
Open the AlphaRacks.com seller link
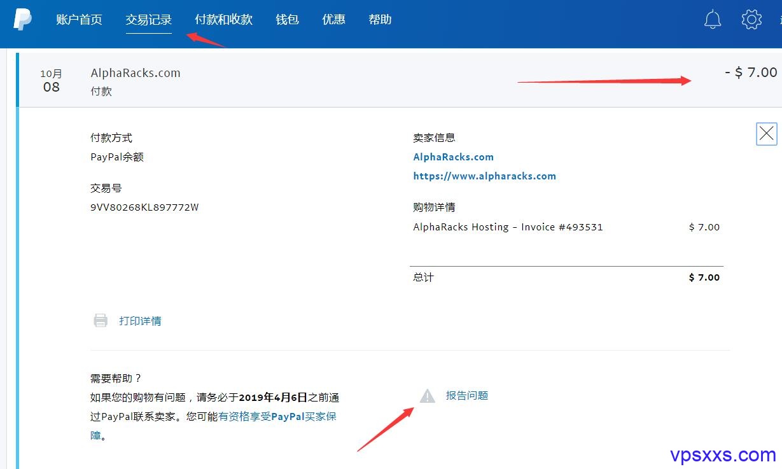[454, 157]
